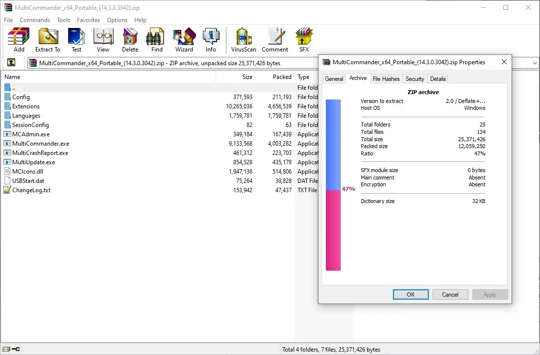Click the SFX toolbar icon
540x355 pixels.
coord(304,39)
